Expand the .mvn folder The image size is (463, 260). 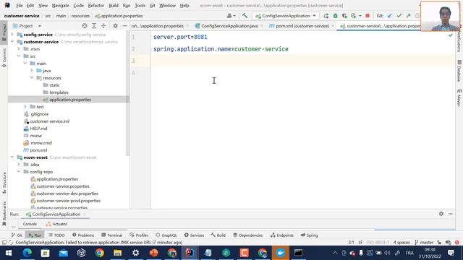[19, 49]
